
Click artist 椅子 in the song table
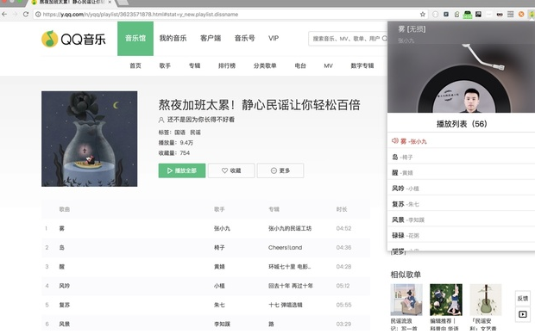tap(219, 248)
